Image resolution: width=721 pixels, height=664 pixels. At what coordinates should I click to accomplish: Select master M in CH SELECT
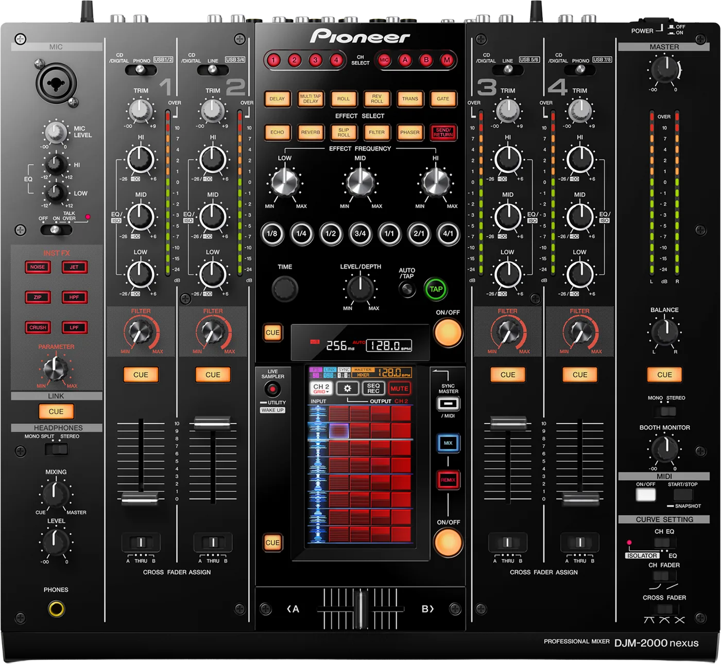click(x=447, y=60)
